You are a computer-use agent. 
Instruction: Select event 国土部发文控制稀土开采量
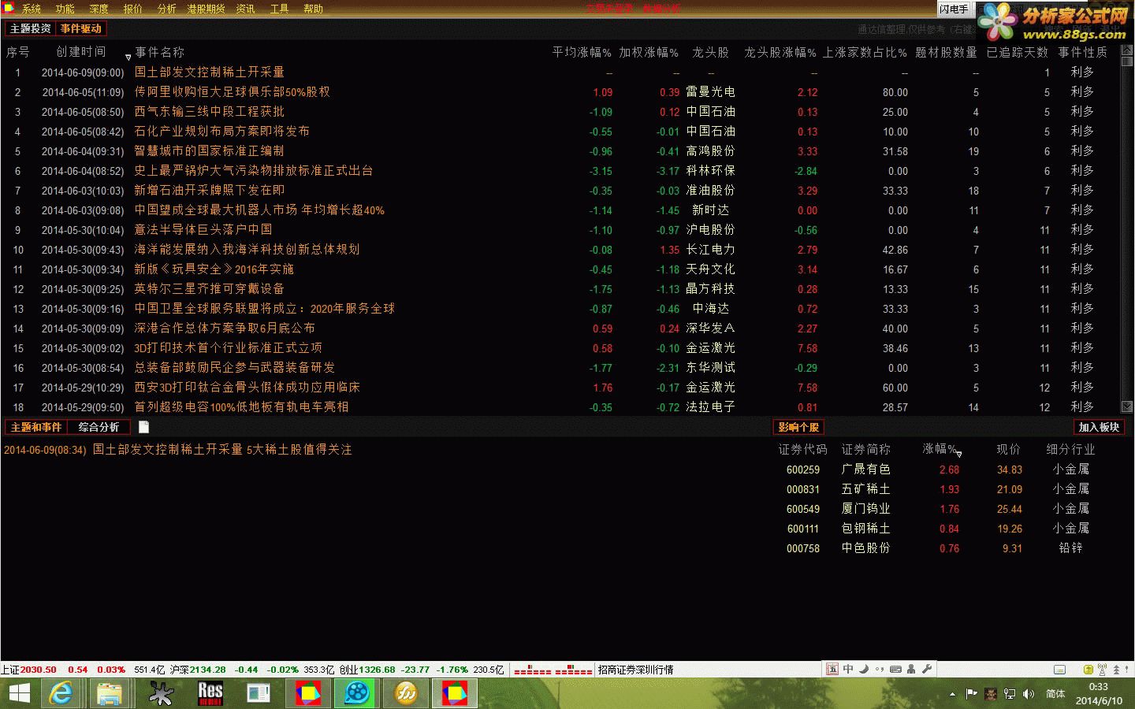pyautogui.click(x=209, y=72)
